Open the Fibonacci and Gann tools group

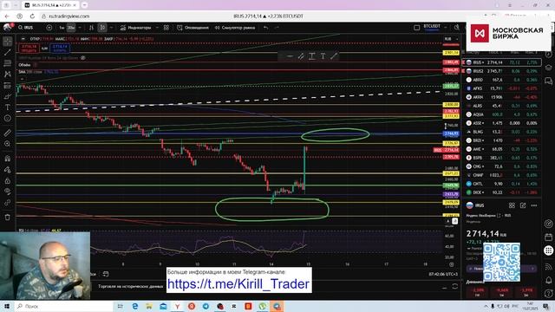(x=8, y=63)
